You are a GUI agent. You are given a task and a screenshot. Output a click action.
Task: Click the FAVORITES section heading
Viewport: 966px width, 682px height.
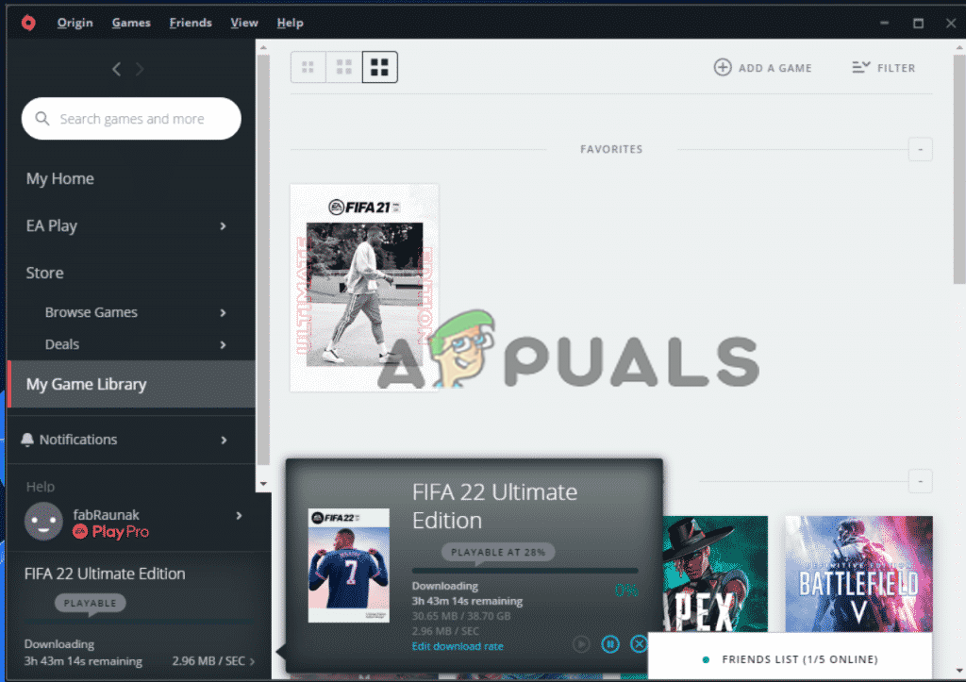611,149
